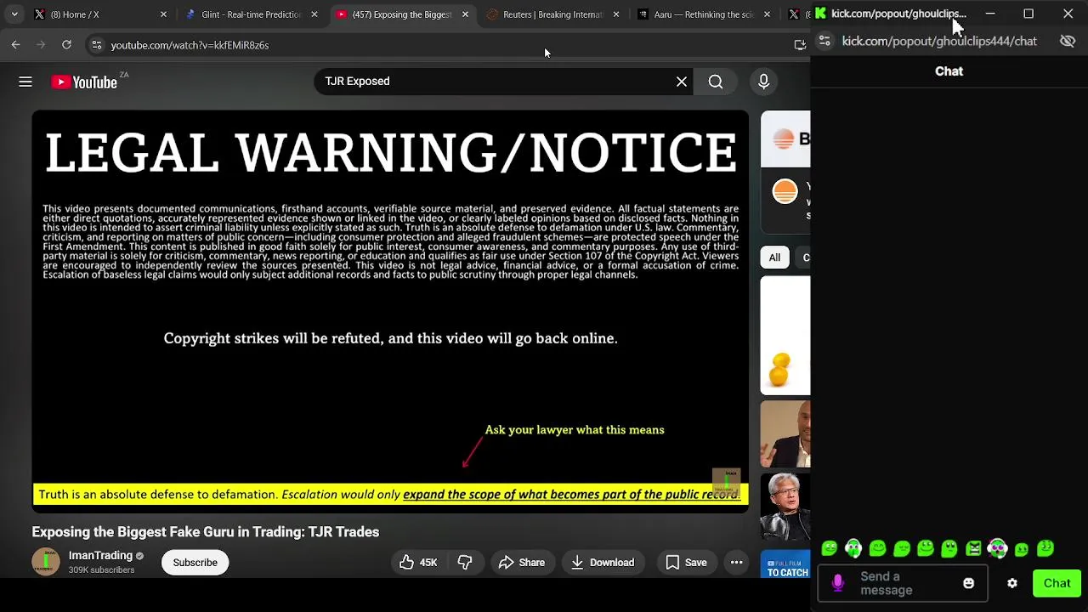Open Kick chat settings gear
Image resolution: width=1088 pixels, height=612 pixels.
pyautogui.click(x=1011, y=583)
